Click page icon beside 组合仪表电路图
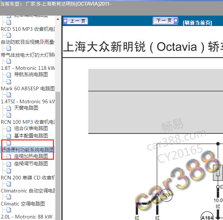The image size is (223, 220). tap(9, 129)
